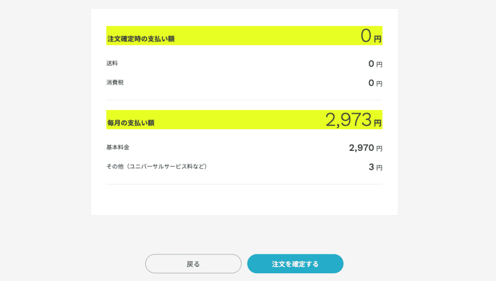Click the 送料 0 円 amount
Screen dimensions: 496x281
pyautogui.click(x=375, y=64)
